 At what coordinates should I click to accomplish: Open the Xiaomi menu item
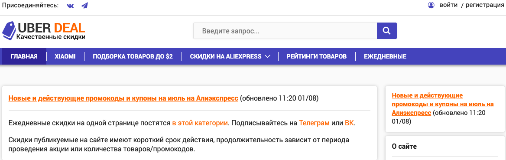(65, 56)
